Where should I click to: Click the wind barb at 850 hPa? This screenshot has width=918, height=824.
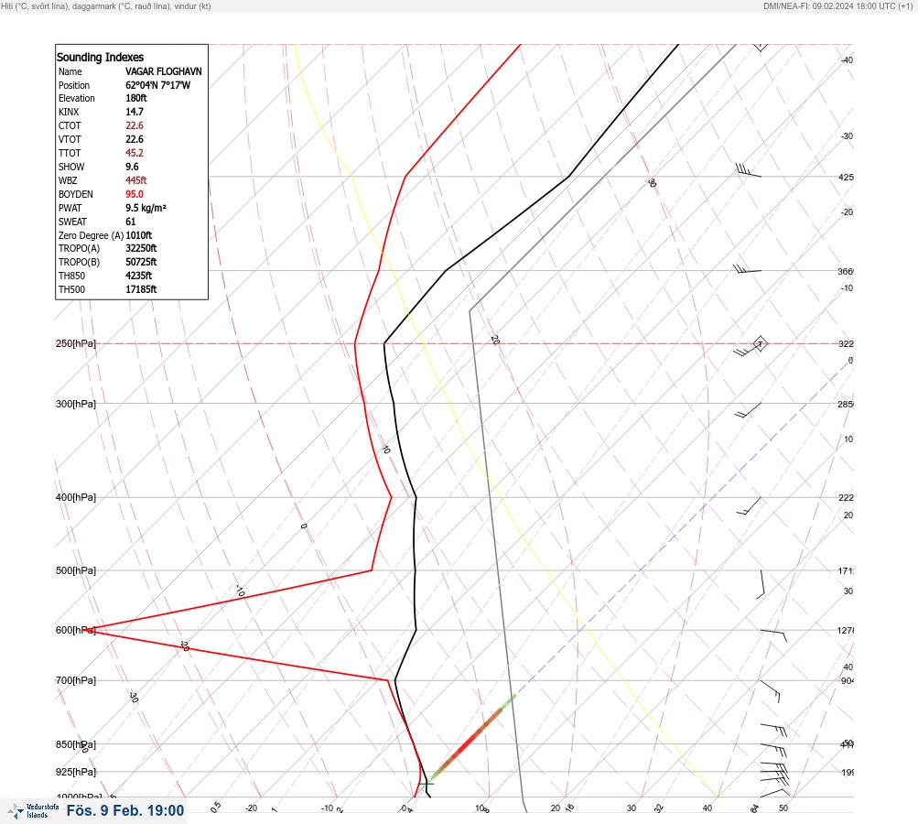pos(773,750)
